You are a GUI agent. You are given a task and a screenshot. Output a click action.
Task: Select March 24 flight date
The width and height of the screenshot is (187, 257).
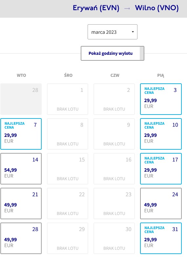(161, 203)
